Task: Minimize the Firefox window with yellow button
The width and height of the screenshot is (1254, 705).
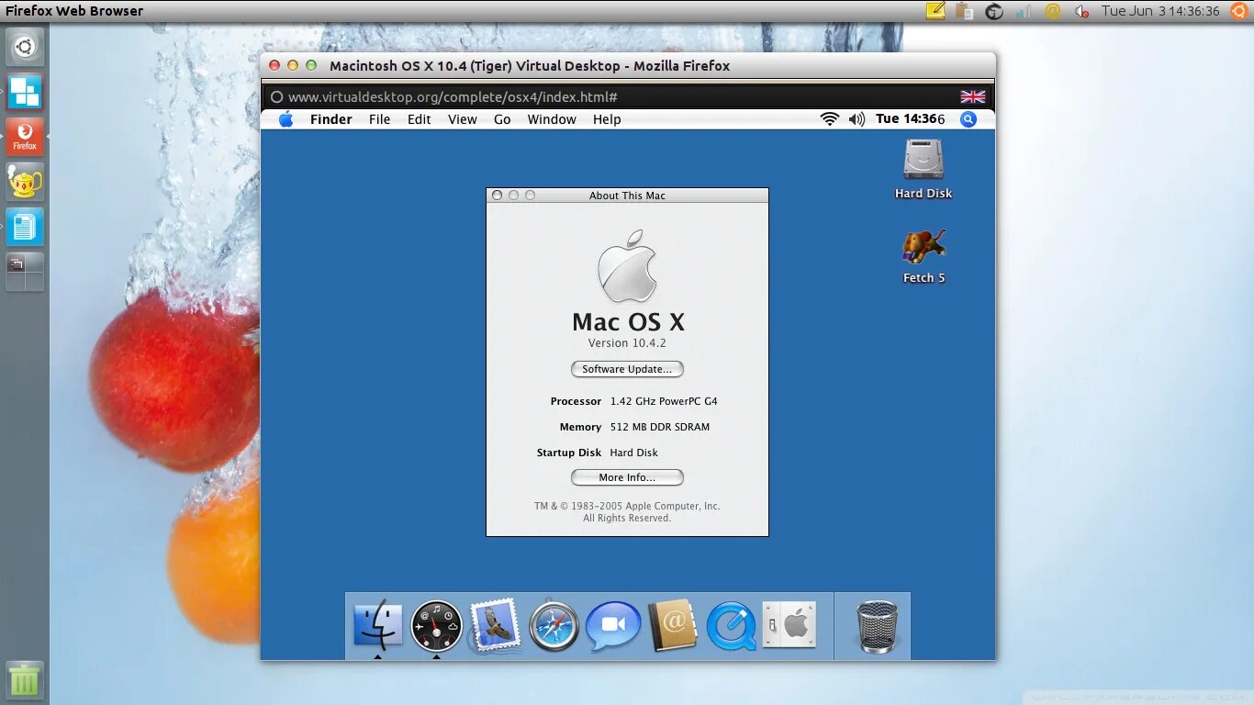Action: [x=293, y=65]
